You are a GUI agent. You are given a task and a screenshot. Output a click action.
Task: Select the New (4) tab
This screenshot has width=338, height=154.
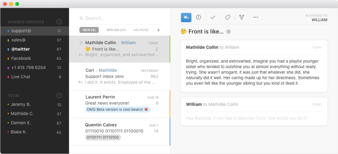[89, 30]
